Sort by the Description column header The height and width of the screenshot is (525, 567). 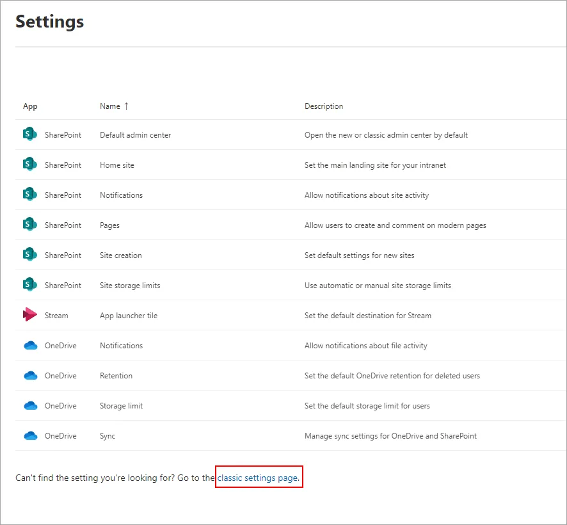(324, 106)
